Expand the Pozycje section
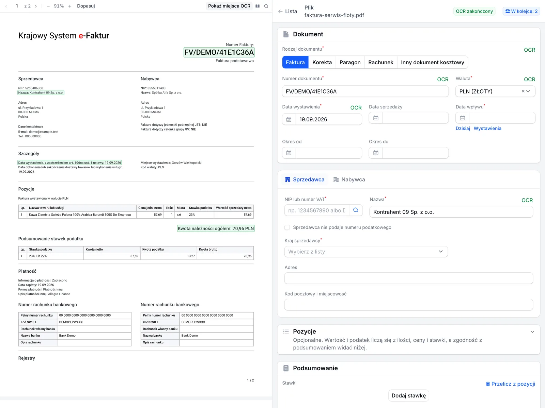The width and height of the screenshot is (545, 408). coord(532,332)
